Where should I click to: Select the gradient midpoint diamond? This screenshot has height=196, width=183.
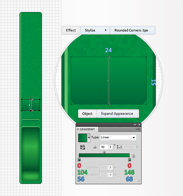(104, 152)
